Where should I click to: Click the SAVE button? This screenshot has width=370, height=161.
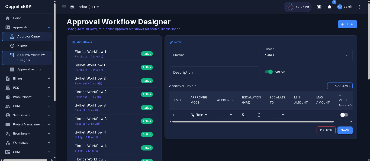(345, 130)
